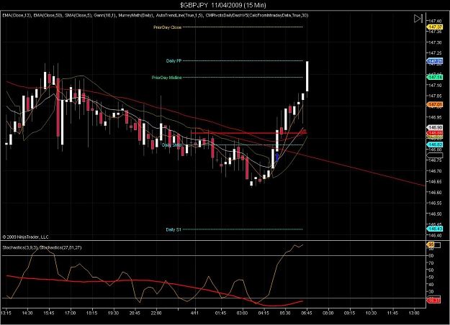This screenshot has width=450, height=325.
Task: Click the 10:30 time axis label
Action: click(371, 313)
